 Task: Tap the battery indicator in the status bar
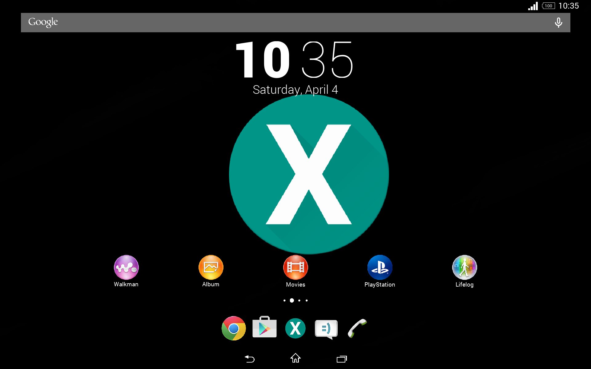548,6
